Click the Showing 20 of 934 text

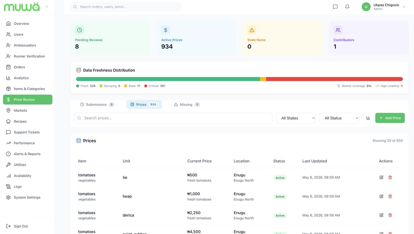[x=387, y=141]
